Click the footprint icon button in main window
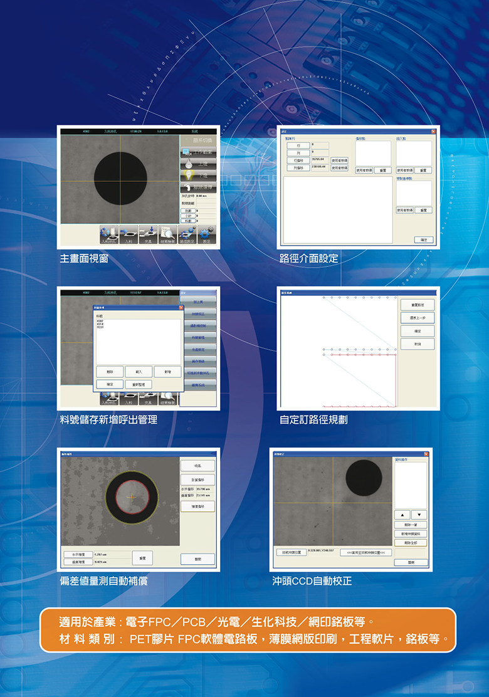This screenshot has width=489, height=697. (x=198, y=187)
